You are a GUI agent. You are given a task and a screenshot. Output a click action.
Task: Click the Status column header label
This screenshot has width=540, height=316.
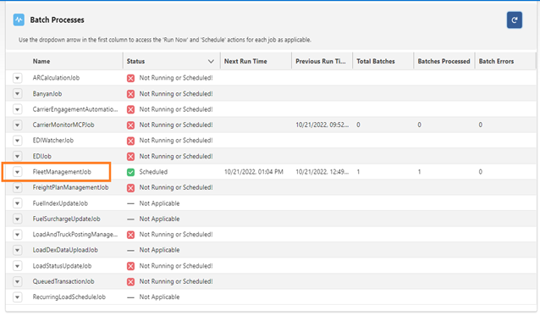point(135,61)
